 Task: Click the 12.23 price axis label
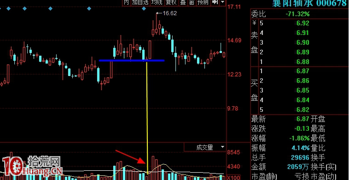coord(234,74)
